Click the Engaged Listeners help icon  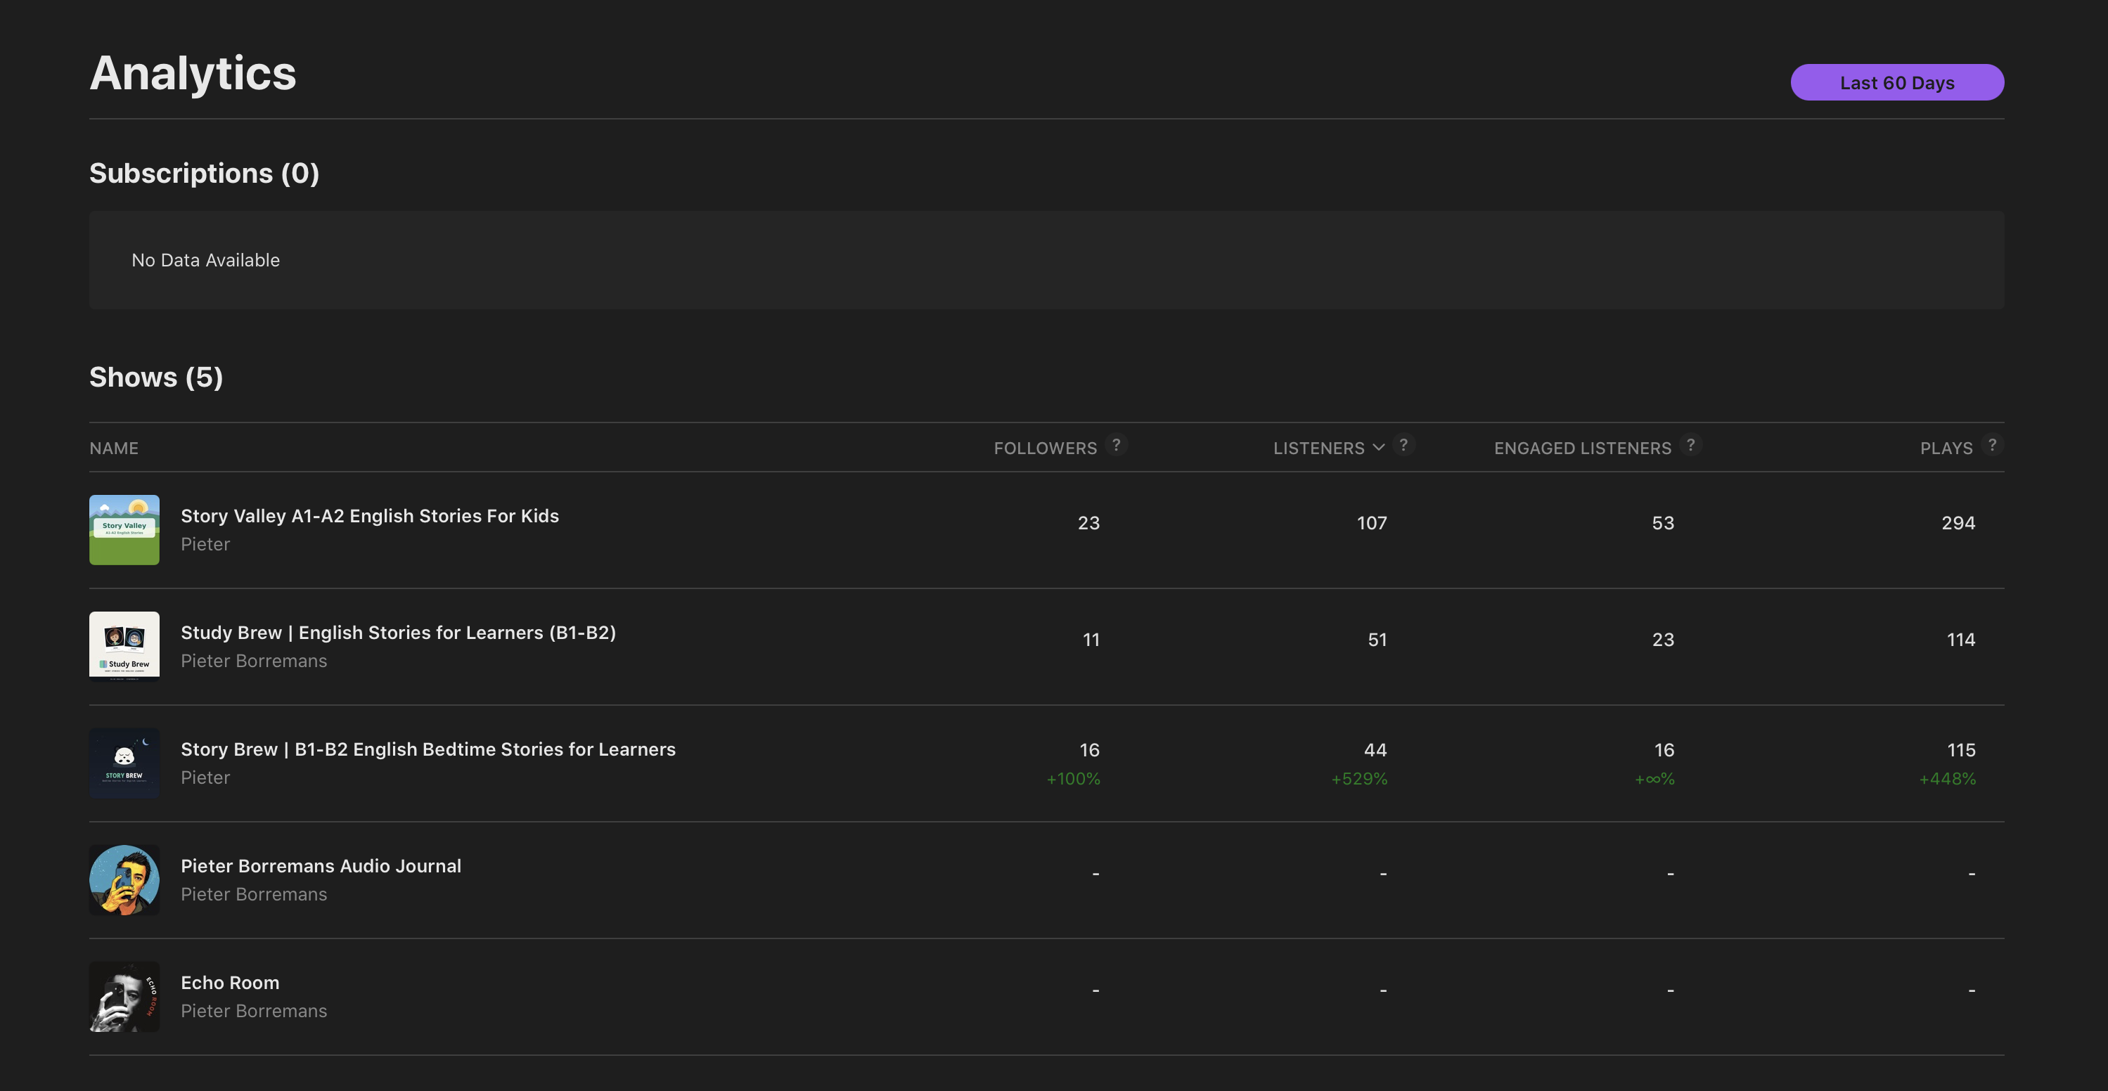pyautogui.click(x=1690, y=444)
